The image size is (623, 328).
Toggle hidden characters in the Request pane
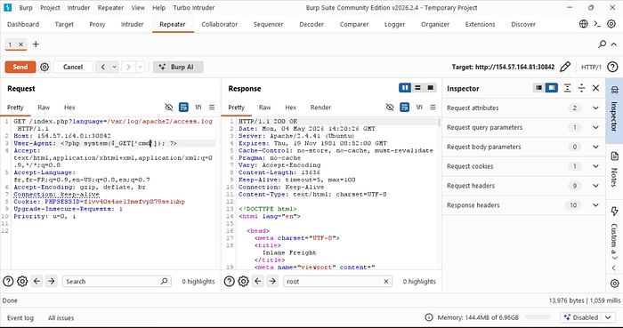point(169,107)
